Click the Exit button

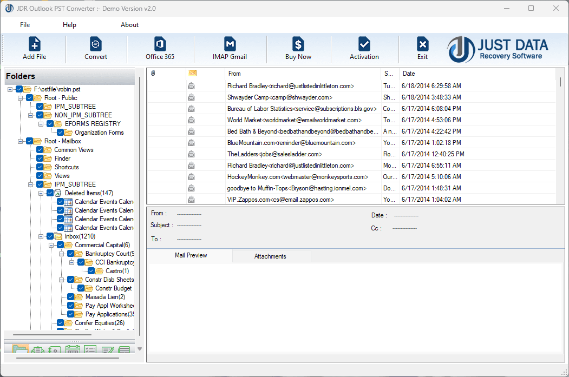pyautogui.click(x=422, y=48)
